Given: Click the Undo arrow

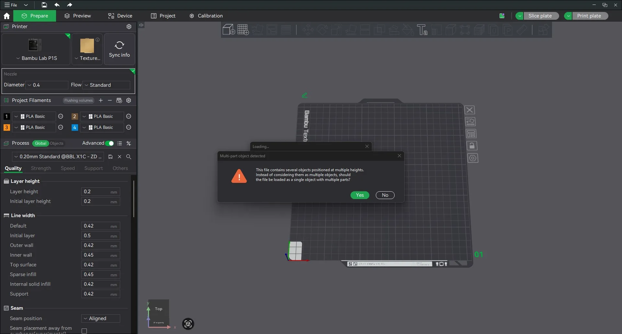Looking at the screenshot, I should pyautogui.click(x=57, y=5).
